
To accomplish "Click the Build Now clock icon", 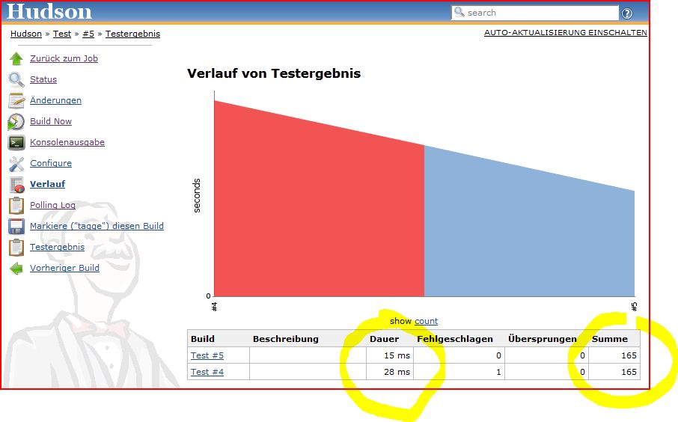I will click(x=16, y=121).
